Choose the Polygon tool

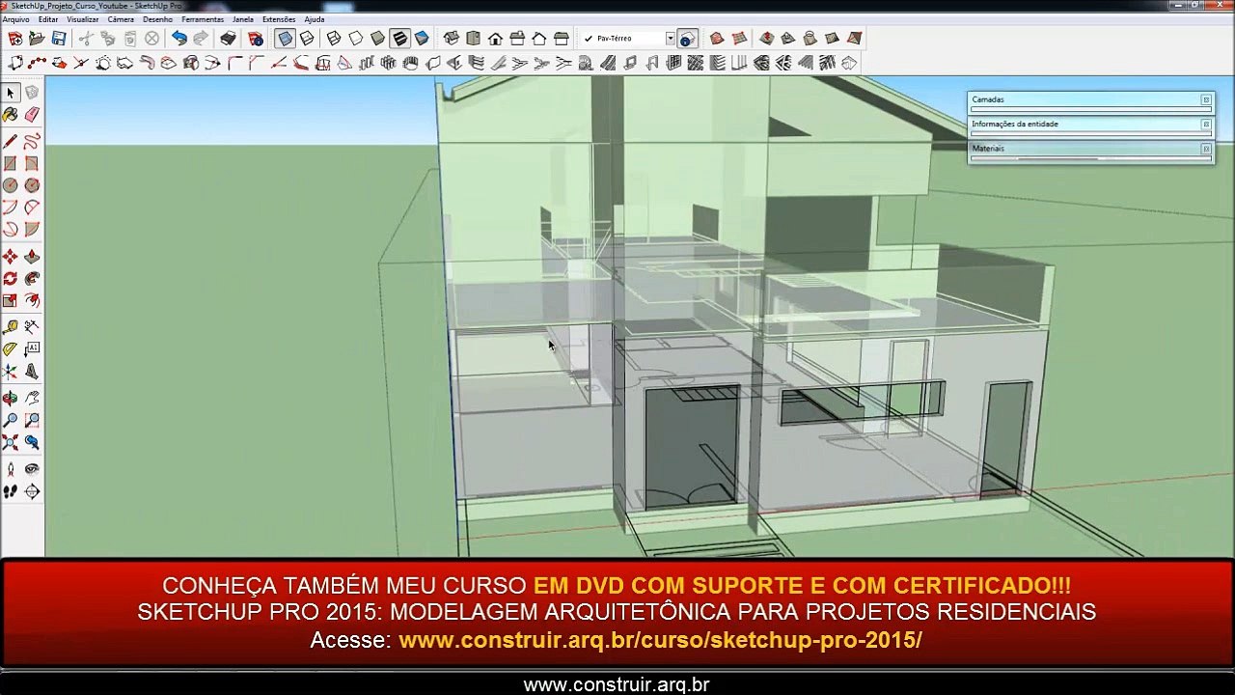coord(32,185)
